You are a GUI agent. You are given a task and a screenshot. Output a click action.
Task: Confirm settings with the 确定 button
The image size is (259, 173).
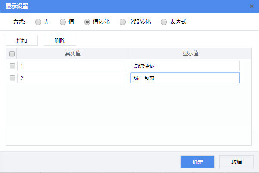pyautogui.click(x=197, y=162)
